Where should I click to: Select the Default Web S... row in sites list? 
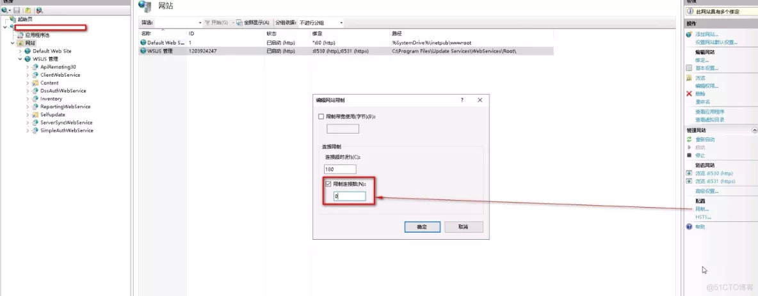(346, 42)
